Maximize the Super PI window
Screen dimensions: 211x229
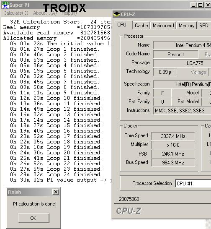point(201,5)
